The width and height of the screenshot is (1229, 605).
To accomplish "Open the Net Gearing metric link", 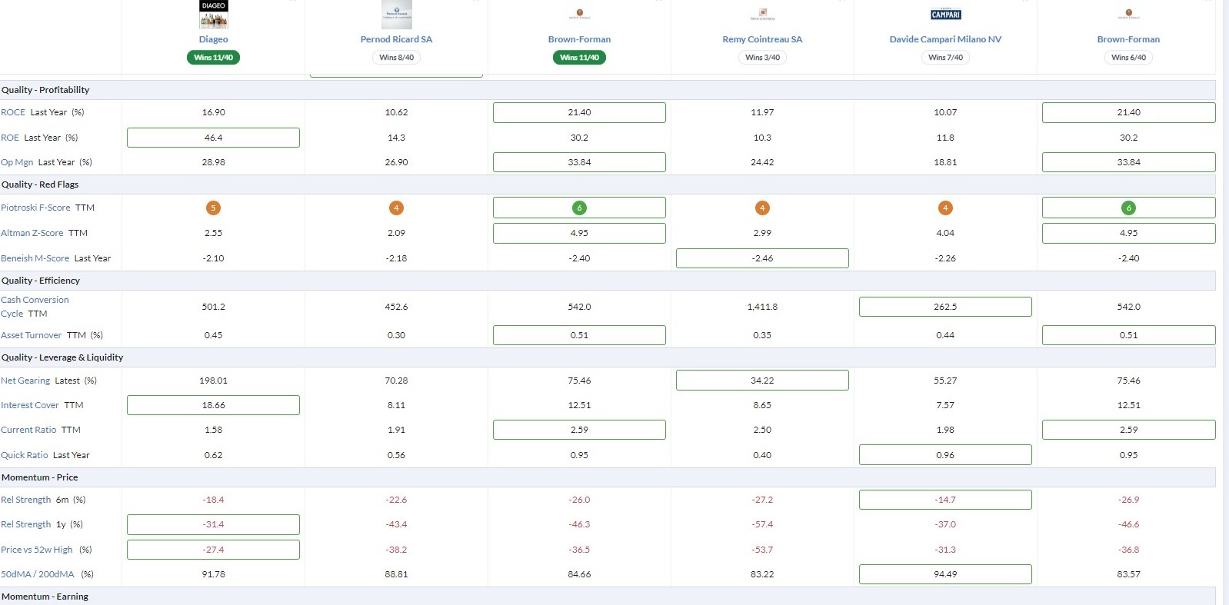I will pos(25,381).
